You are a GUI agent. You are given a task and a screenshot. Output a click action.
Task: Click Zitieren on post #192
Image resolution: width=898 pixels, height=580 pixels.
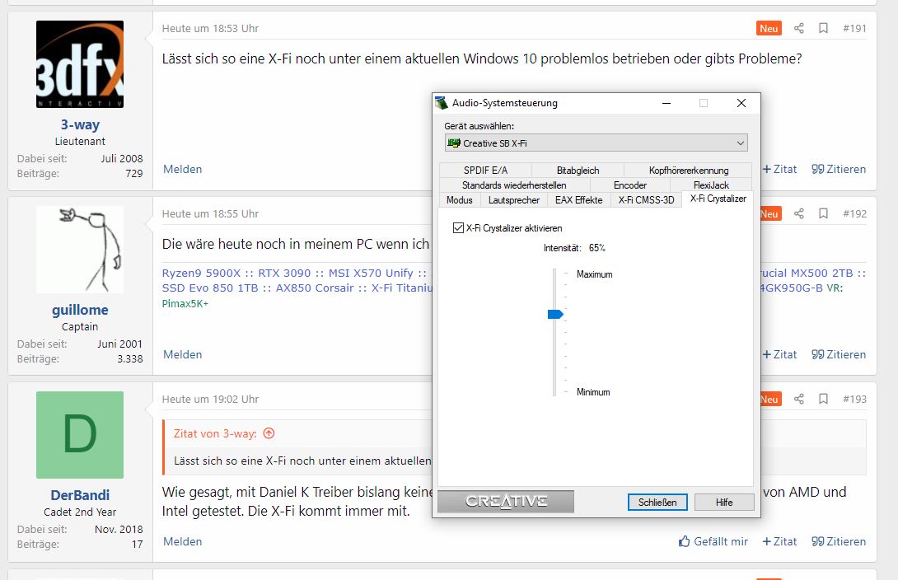pyautogui.click(x=839, y=354)
